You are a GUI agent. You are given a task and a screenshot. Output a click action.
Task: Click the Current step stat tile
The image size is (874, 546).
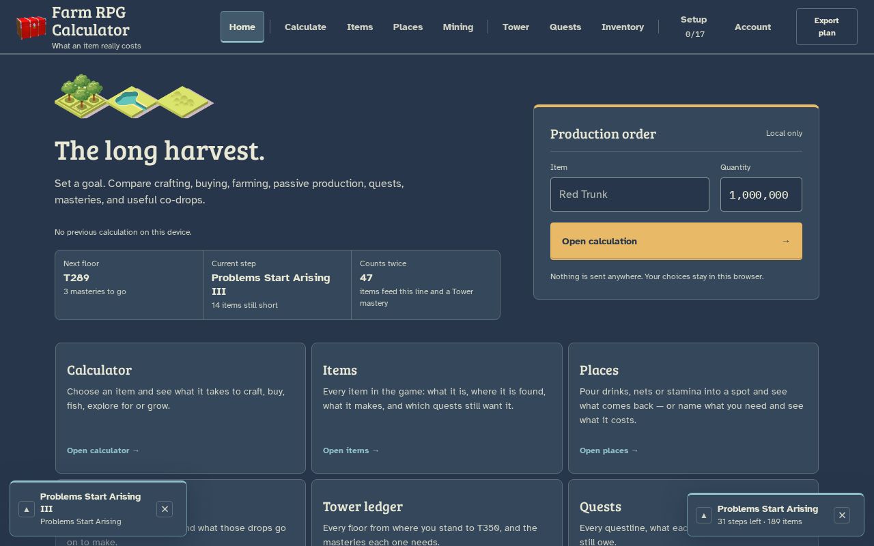277,285
